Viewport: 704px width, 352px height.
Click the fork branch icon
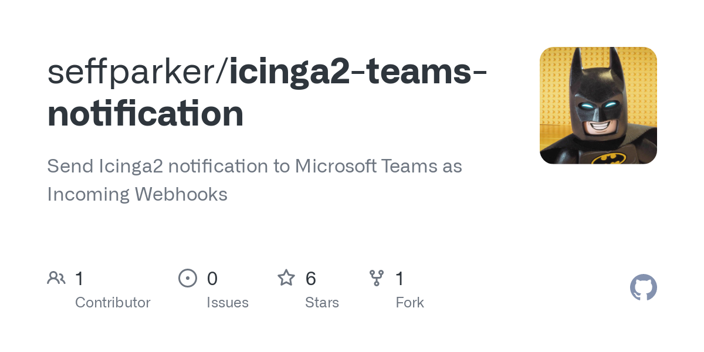pos(376,278)
